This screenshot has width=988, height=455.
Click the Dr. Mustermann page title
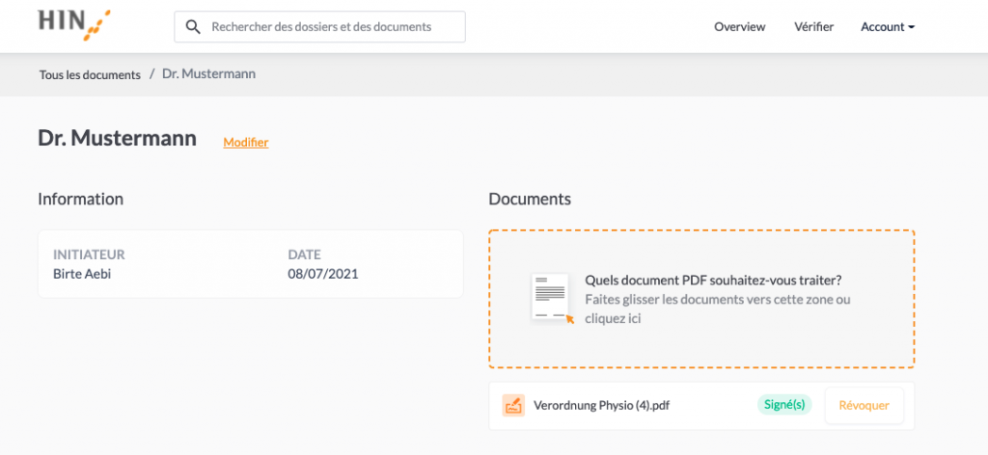tap(117, 139)
